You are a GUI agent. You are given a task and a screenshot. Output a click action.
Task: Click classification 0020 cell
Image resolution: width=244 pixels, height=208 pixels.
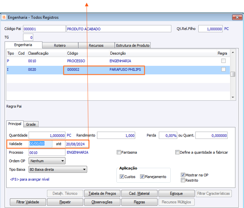[32, 69]
